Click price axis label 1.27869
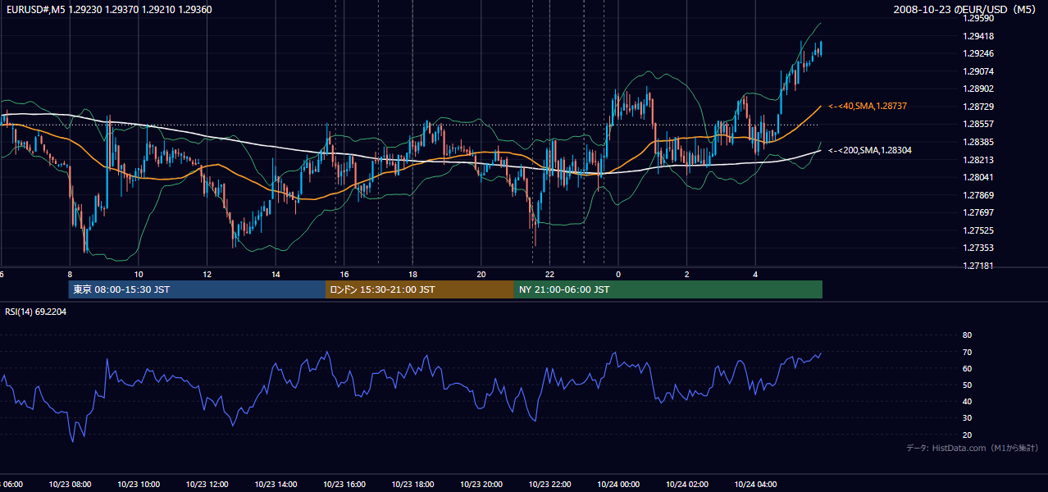Screen dimensions: 1048x492 click(978, 195)
